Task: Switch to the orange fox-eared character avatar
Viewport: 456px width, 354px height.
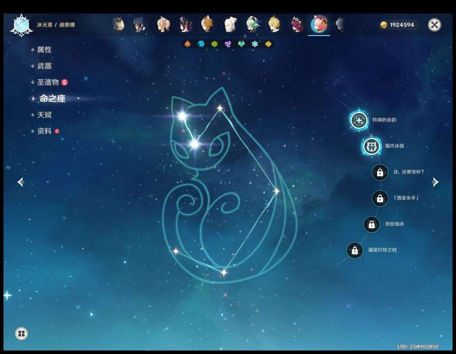Action: pyautogui.click(x=207, y=25)
